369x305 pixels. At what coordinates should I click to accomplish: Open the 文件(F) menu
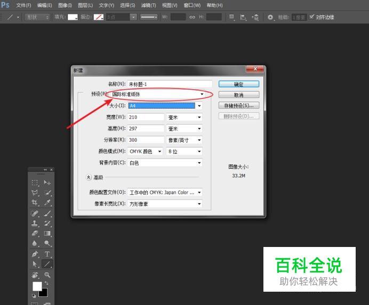click(23, 5)
